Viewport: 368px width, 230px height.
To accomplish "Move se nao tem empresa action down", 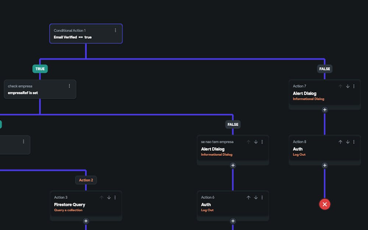I will pyautogui.click(x=256, y=142).
